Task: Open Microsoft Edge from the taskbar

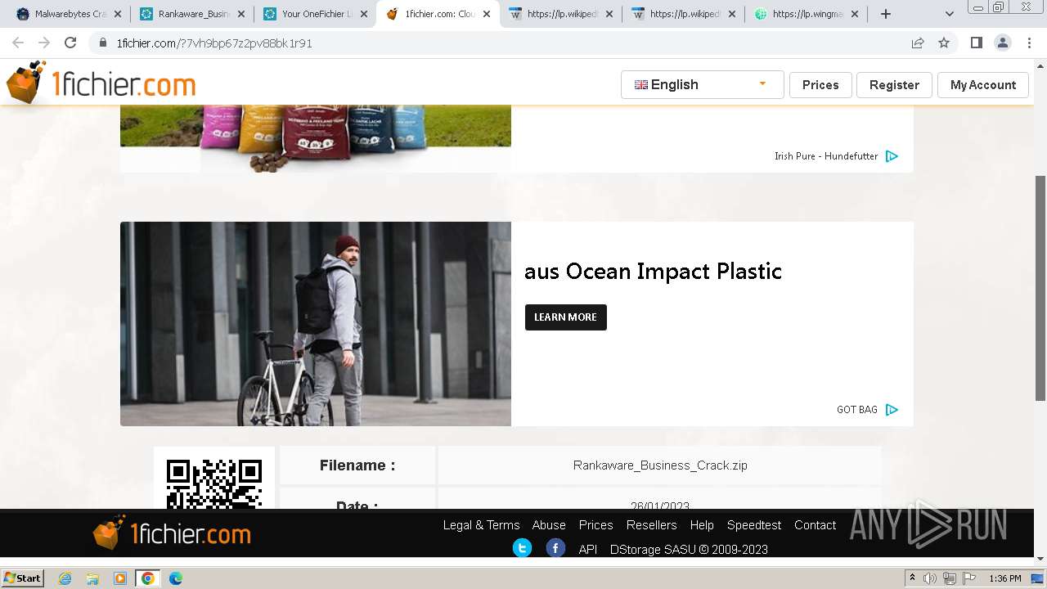Action: (x=176, y=578)
